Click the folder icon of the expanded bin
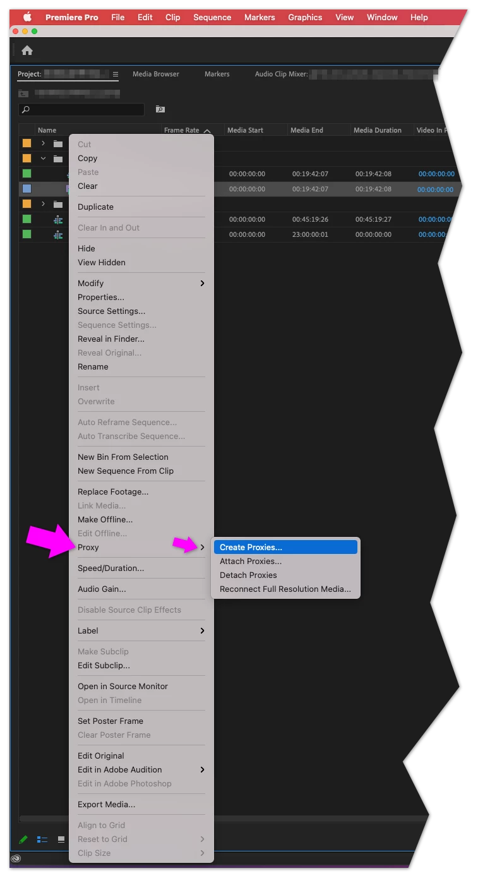Image resolution: width=490 pixels, height=890 pixels. (58, 159)
